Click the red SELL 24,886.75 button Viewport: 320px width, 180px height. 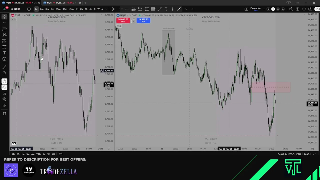click(123, 20)
